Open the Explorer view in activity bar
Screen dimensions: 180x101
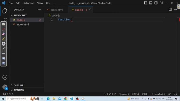click(x=5, y=11)
